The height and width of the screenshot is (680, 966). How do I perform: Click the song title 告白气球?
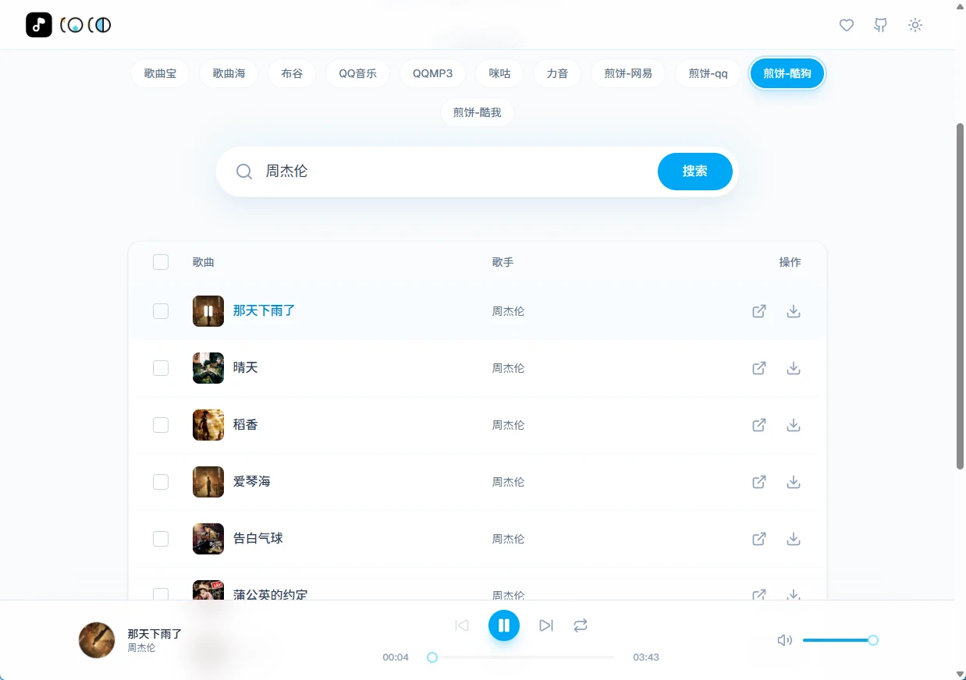258,538
